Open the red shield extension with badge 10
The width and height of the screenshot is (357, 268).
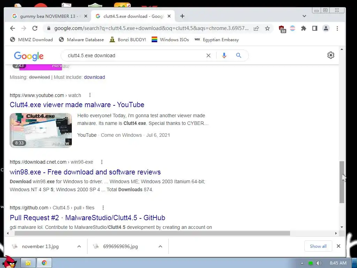coord(282,29)
